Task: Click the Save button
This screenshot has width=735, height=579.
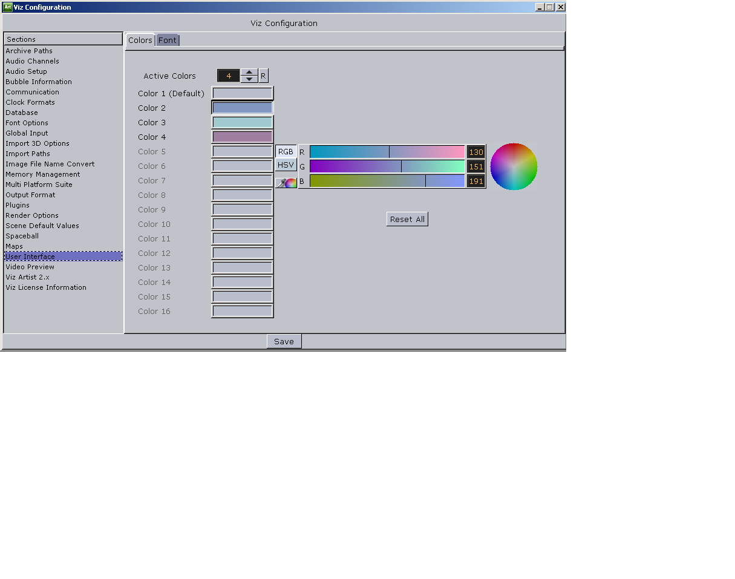Action: (x=284, y=341)
